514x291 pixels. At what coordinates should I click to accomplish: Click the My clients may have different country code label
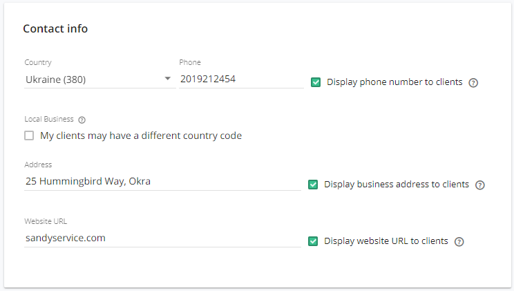(141, 135)
